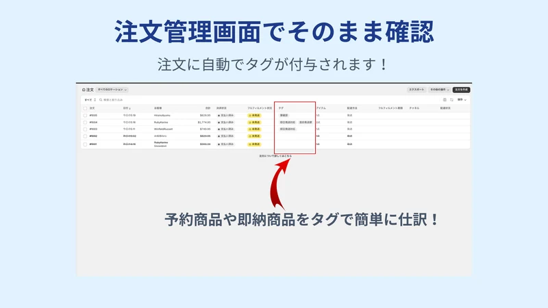Image resolution: width=548 pixels, height=308 pixels.
Task: Click the yellow unfulfilled badge for order #1004
Action: click(x=254, y=123)
